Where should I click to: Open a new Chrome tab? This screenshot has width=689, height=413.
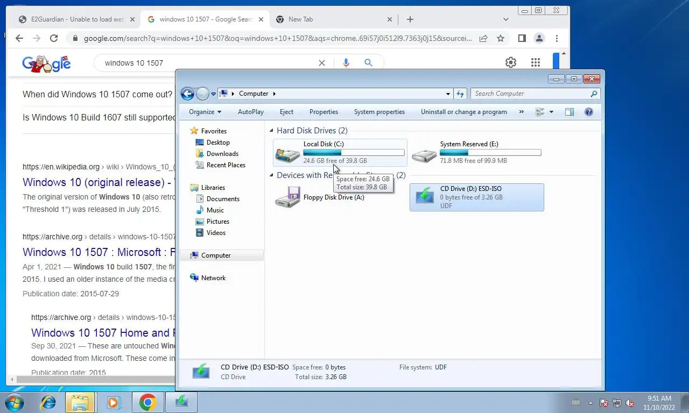pyautogui.click(x=410, y=19)
